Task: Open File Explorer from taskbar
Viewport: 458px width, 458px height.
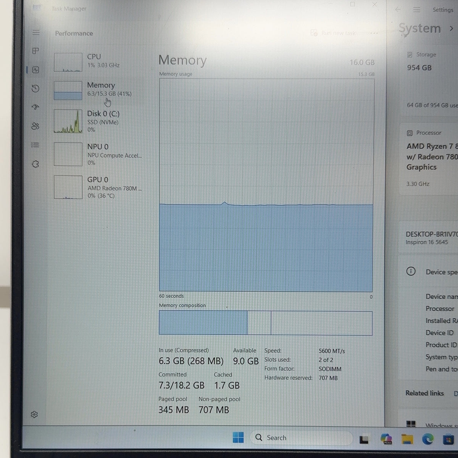Action: (407, 439)
